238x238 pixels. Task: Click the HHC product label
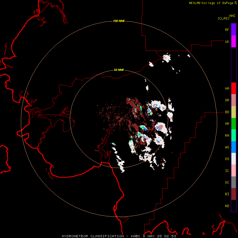232,16
